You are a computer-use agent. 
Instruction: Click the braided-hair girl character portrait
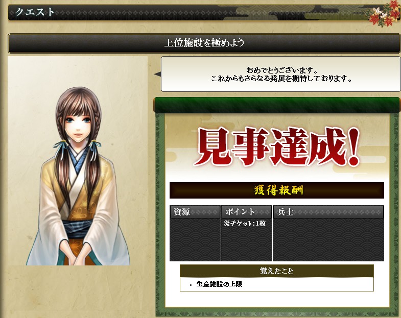[x=78, y=176]
